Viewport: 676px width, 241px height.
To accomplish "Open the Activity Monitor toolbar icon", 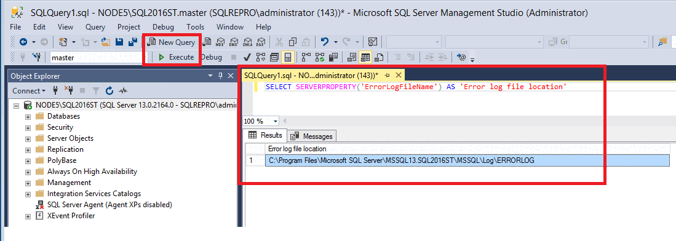I will 373,42.
